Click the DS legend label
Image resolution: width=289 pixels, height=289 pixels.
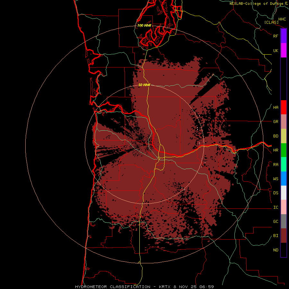click(276, 193)
